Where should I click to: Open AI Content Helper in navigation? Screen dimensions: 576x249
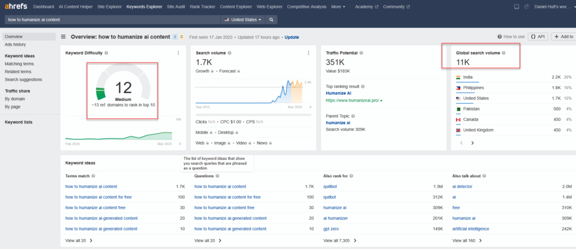click(x=76, y=7)
